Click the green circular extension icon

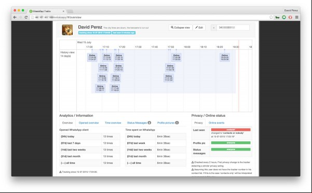[x=284, y=17]
